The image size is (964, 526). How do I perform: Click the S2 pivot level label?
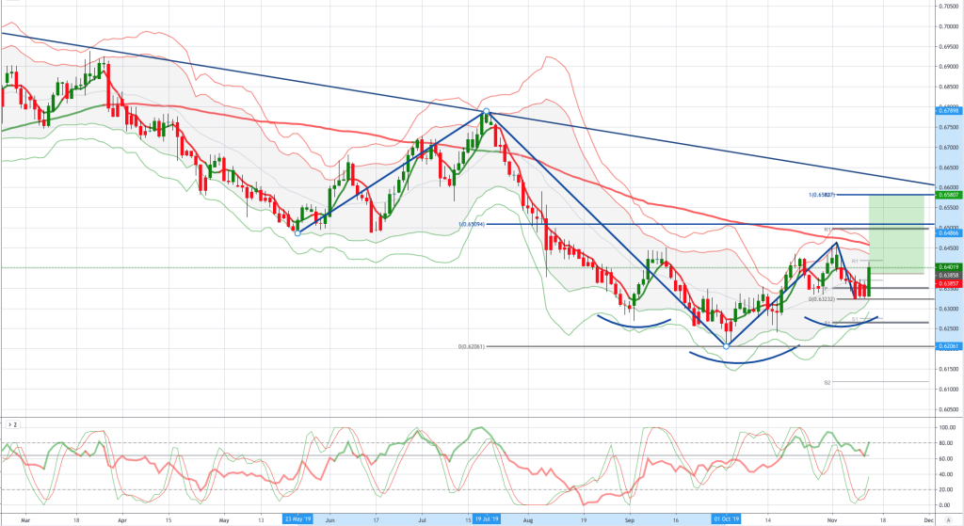coord(827,382)
